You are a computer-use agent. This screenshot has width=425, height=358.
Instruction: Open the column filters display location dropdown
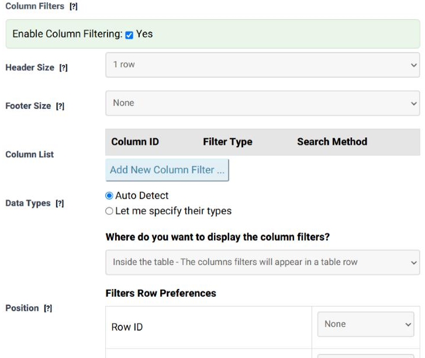(x=262, y=262)
